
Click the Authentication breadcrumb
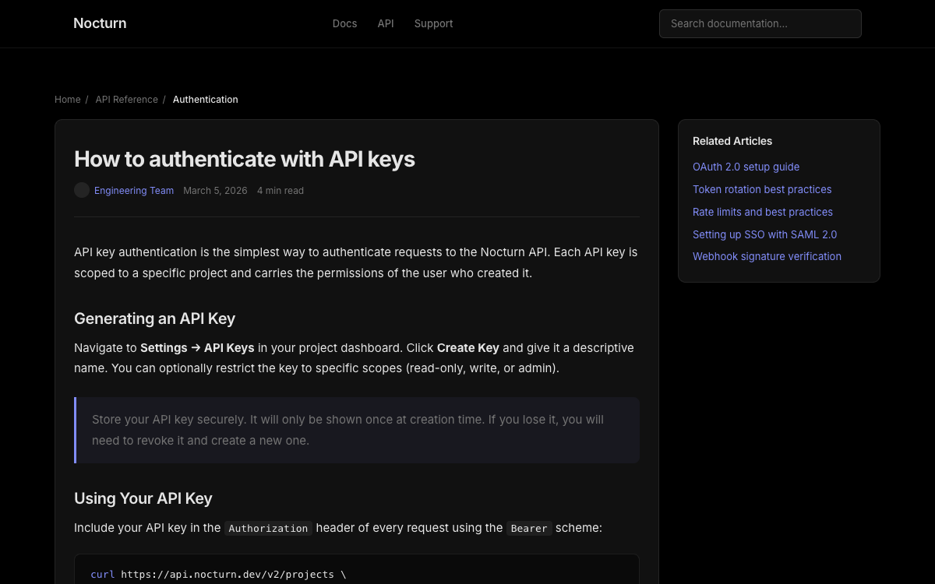206,100
